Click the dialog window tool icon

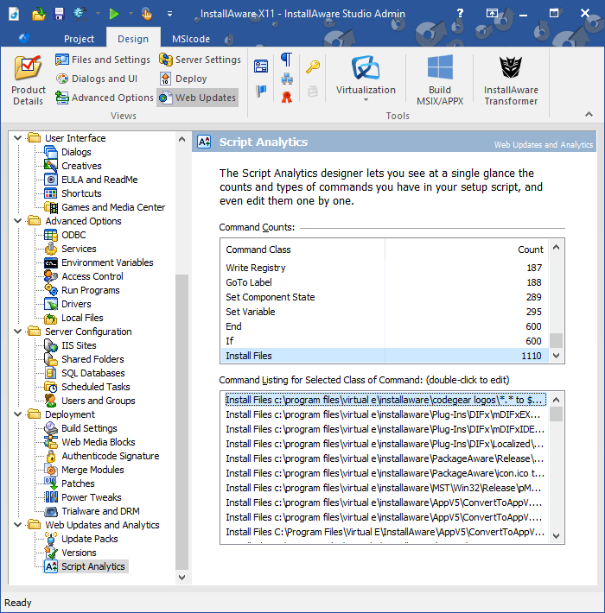(x=261, y=66)
